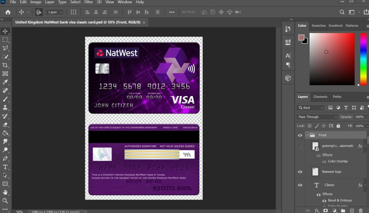Open the Window menu

click(x=125, y=2)
